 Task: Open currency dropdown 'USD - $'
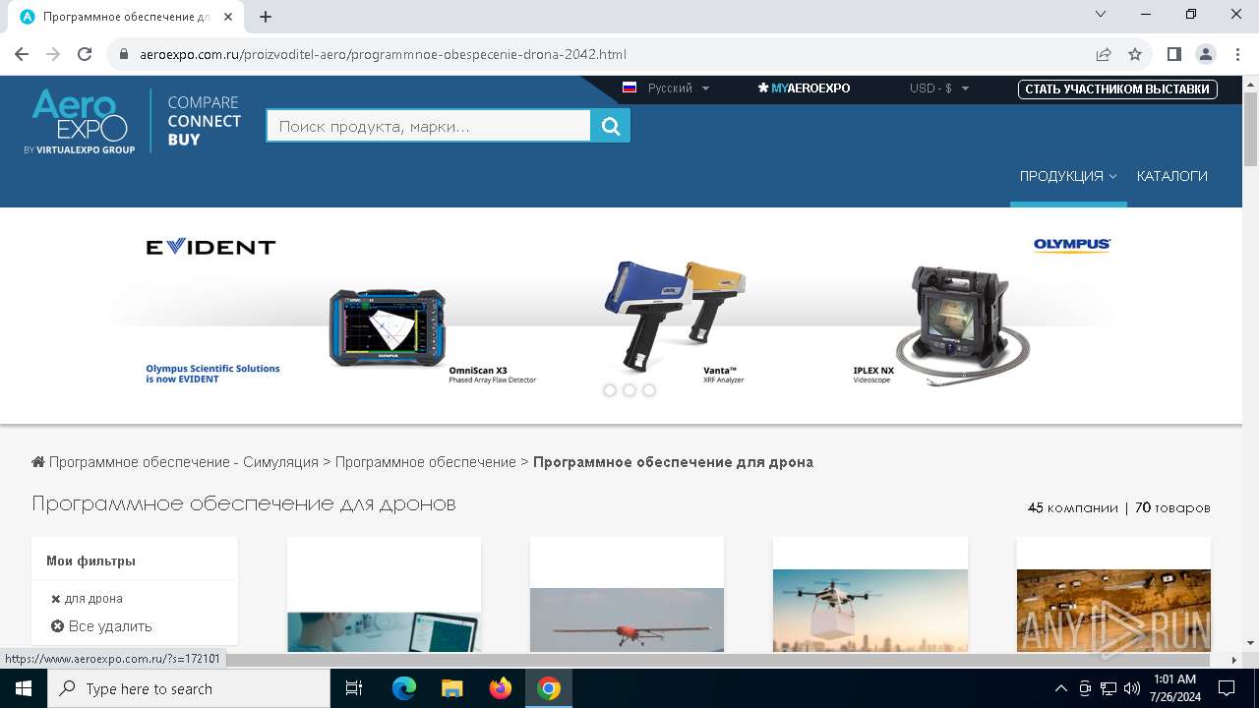click(939, 88)
